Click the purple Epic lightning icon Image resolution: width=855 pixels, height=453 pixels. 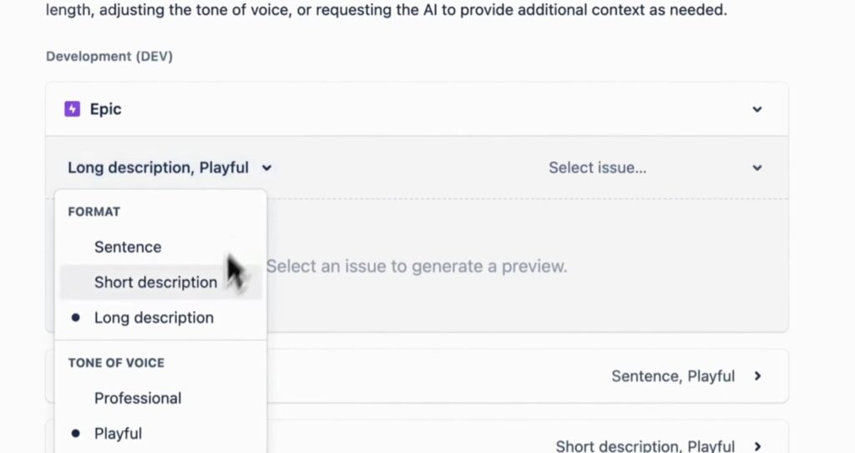coord(72,109)
